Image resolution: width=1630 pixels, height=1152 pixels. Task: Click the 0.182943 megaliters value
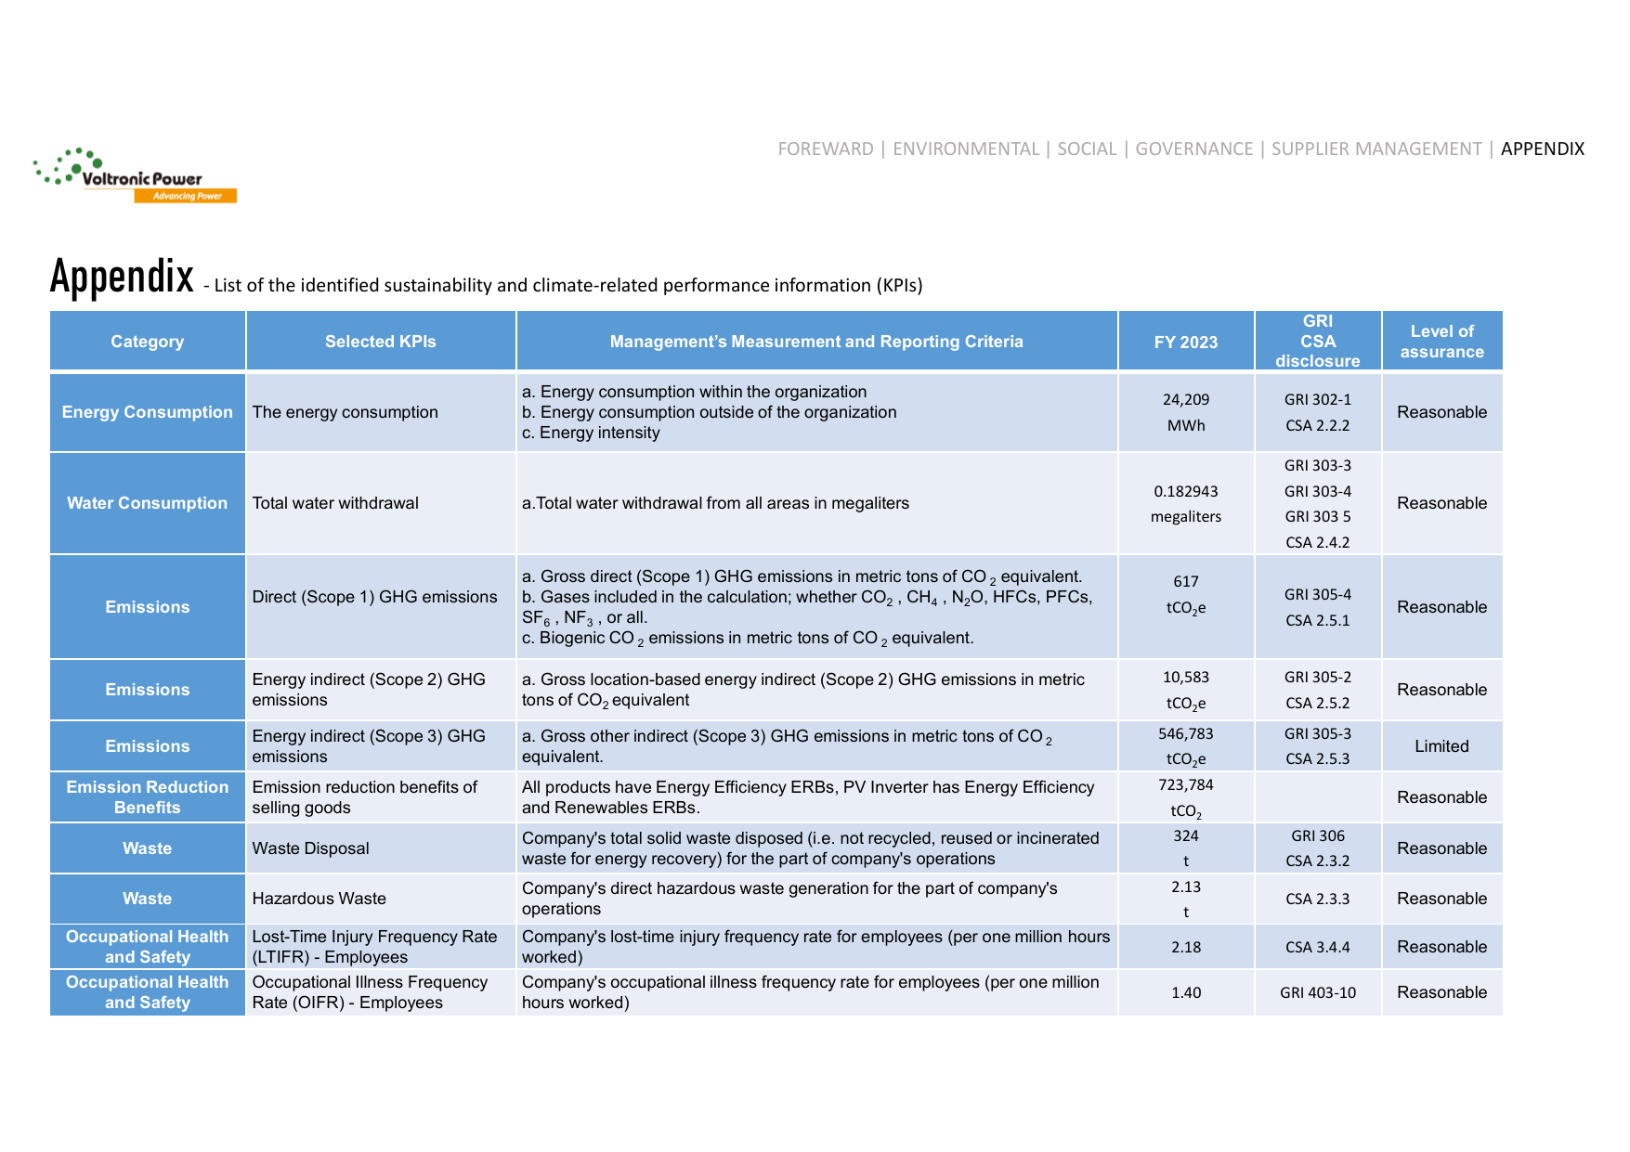tap(1186, 503)
